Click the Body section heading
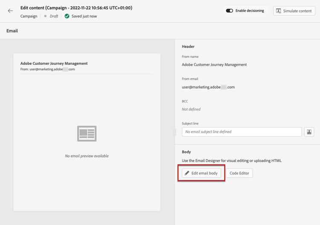The width and height of the screenshot is (320, 225). pyautogui.click(x=186, y=152)
